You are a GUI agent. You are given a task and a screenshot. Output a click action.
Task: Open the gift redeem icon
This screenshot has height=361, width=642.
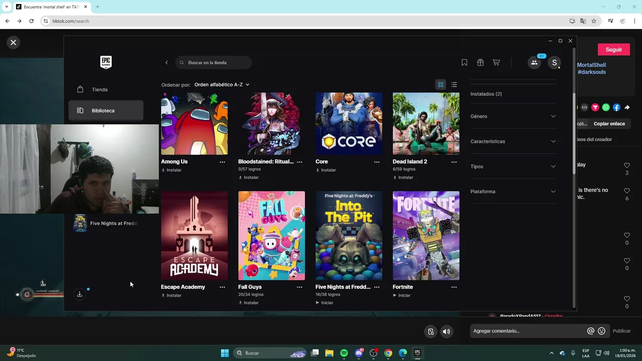[480, 63]
